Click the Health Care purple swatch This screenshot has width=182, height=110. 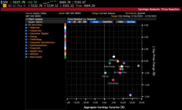[65, 51]
